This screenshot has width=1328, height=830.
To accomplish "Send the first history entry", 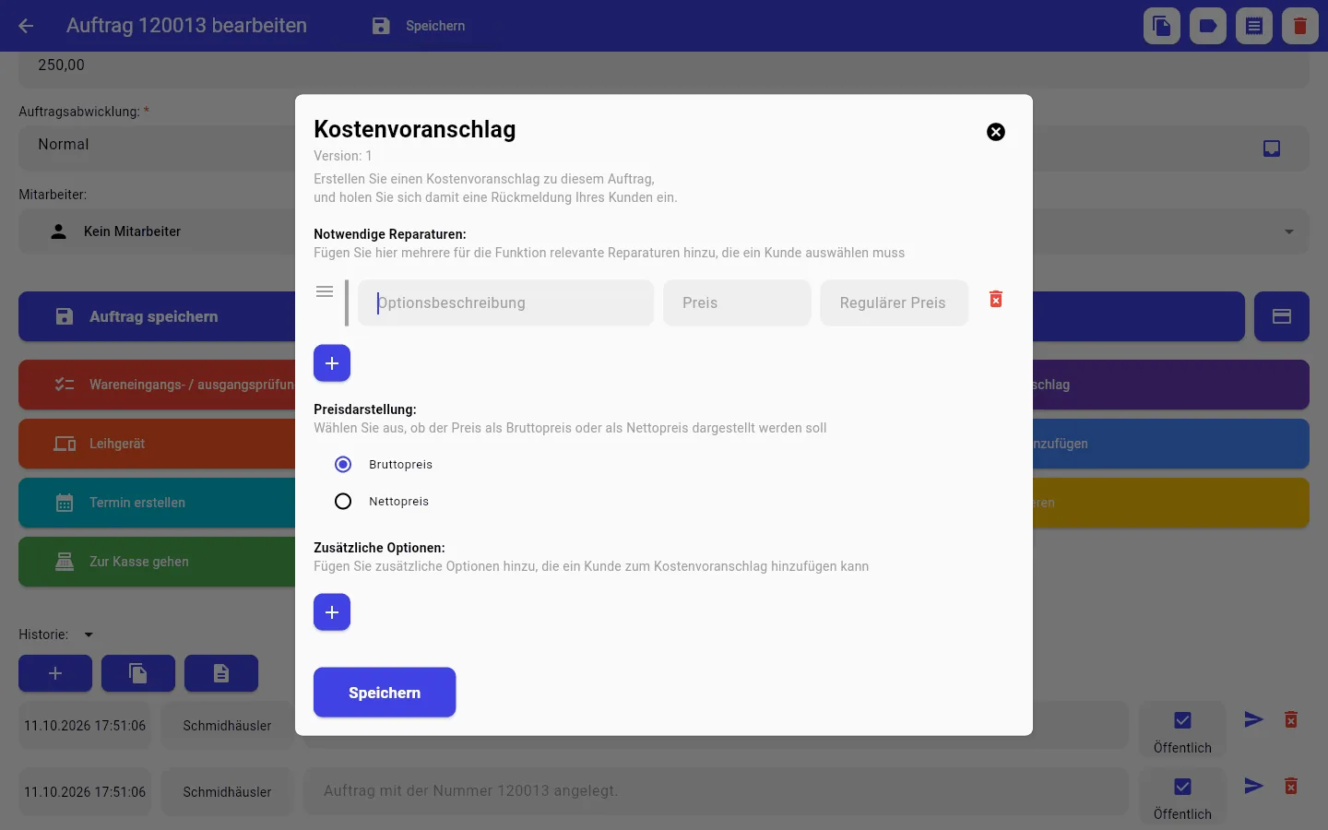I will tap(1253, 719).
